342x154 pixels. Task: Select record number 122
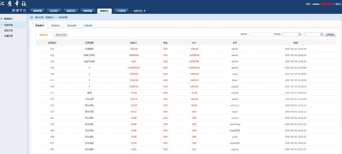click(52, 49)
